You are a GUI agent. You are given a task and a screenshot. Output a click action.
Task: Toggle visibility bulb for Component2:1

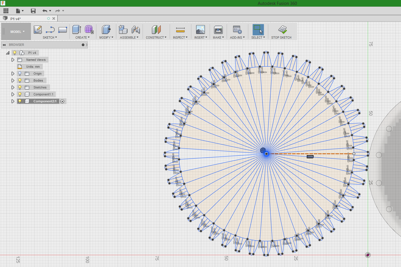(20, 101)
